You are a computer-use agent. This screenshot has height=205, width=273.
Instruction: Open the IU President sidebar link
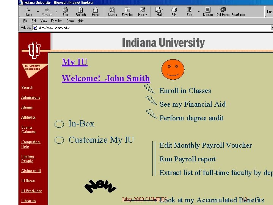coord(31,191)
